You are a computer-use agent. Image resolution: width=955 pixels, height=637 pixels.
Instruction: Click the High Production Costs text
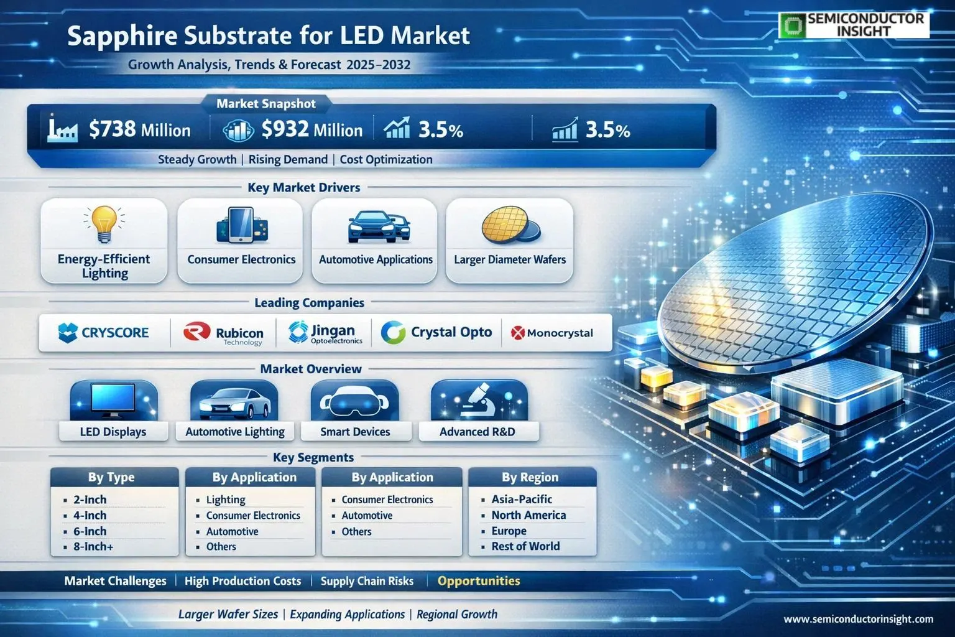click(242, 581)
